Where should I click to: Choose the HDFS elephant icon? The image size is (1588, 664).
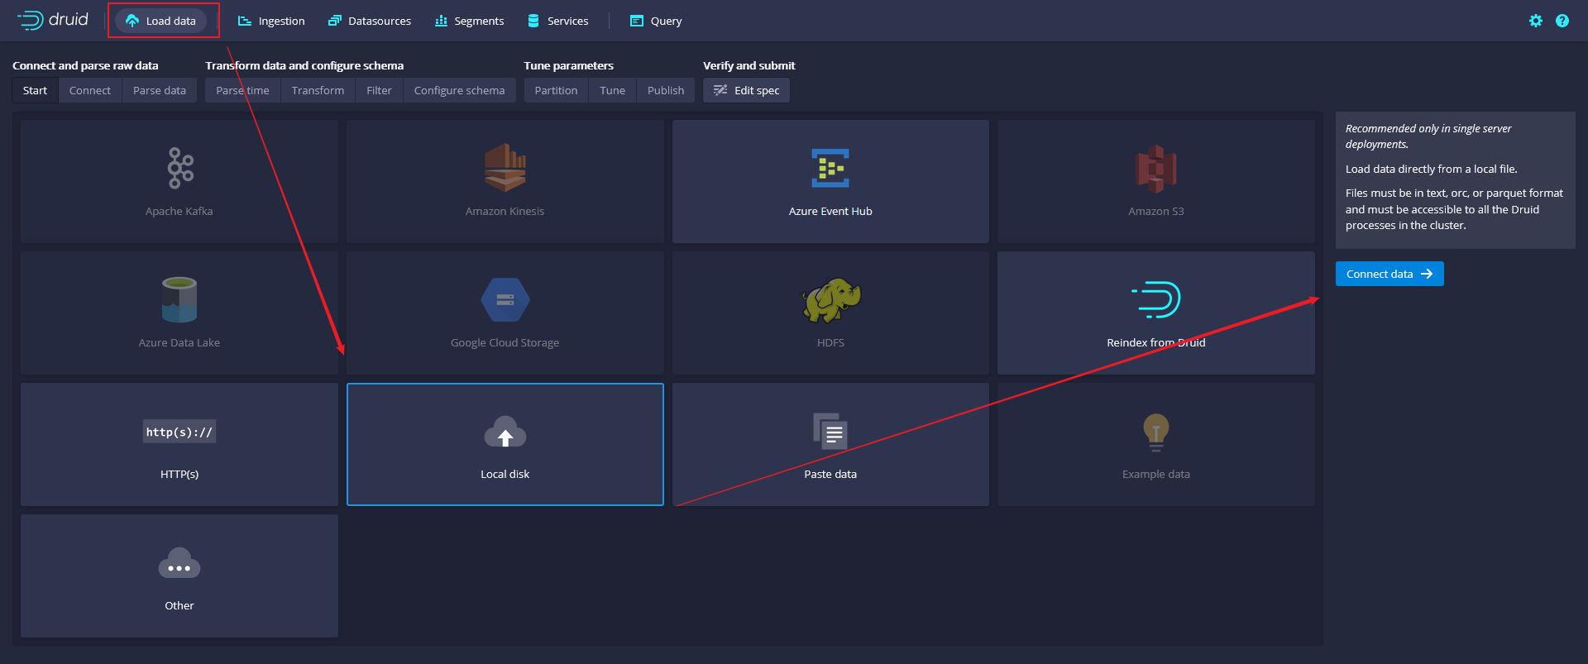pyautogui.click(x=830, y=299)
